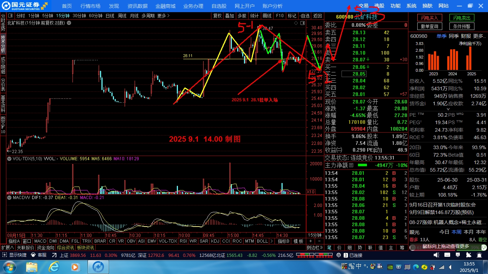Expand the 扩展 panel at bottom left
The width and height of the screenshot is (488, 274).
pyautogui.click(x=7, y=248)
